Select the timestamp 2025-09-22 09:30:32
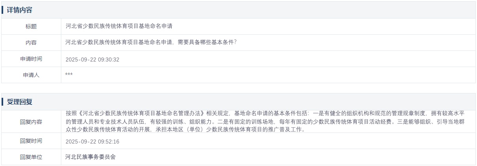The image size is (477, 166). coord(92,60)
